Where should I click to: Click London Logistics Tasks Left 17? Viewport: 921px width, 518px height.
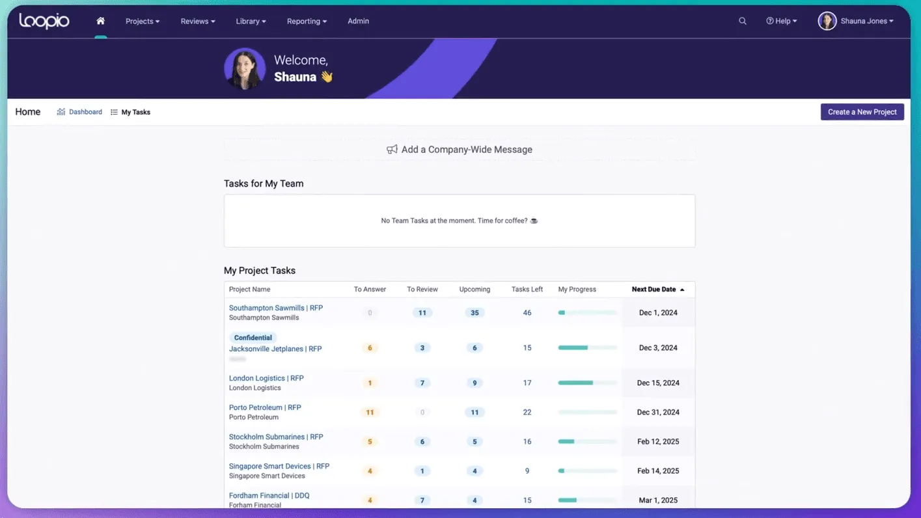pos(527,383)
